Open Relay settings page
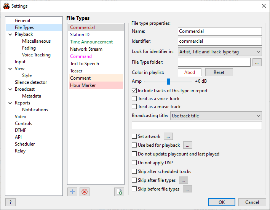Image resolution: width=270 pixels, height=210 pixels. 20,151
